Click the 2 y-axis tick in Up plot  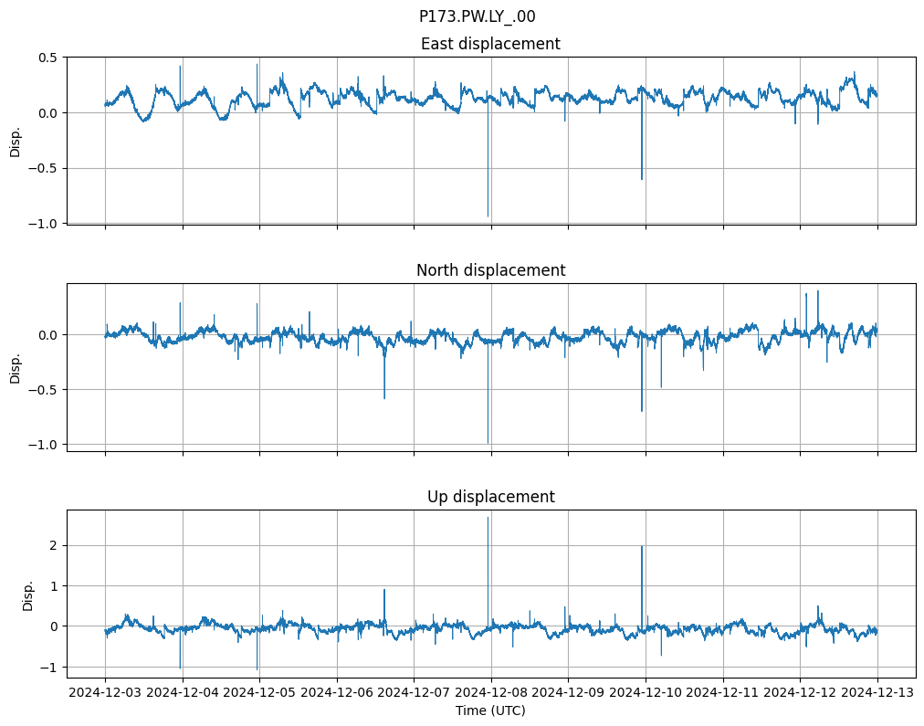53,545
